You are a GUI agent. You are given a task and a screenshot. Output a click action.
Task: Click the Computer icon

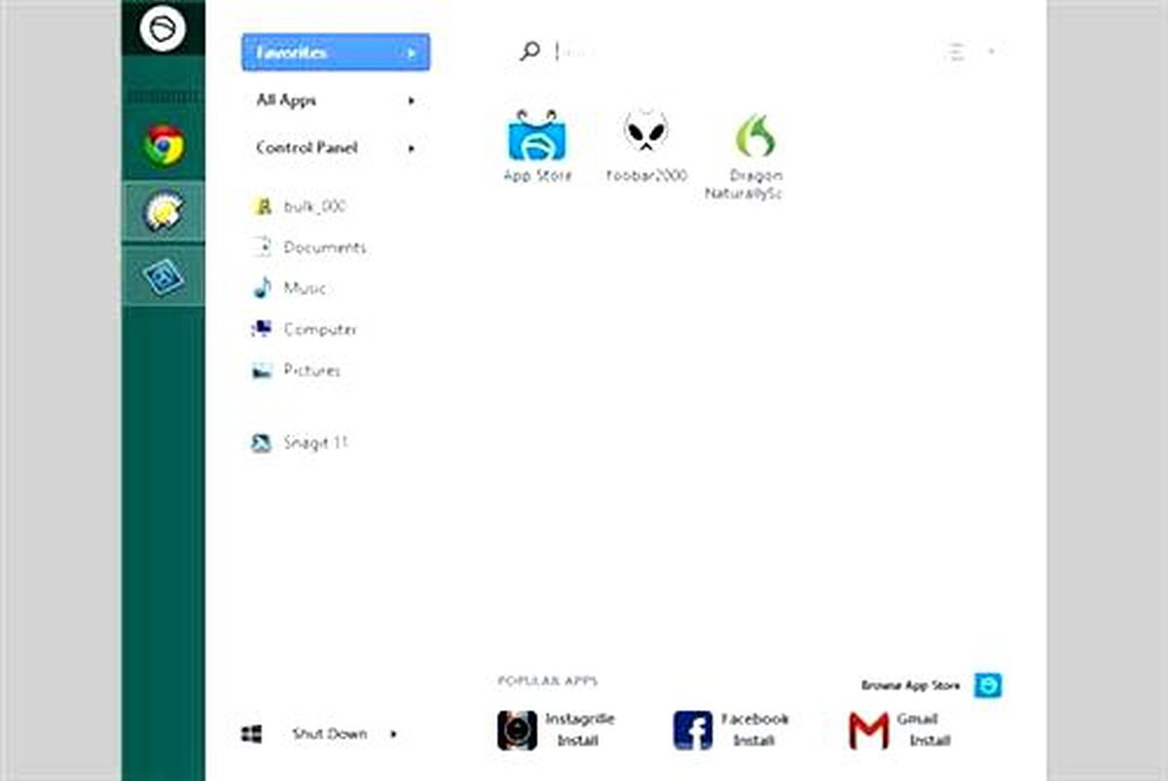point(262,329)
